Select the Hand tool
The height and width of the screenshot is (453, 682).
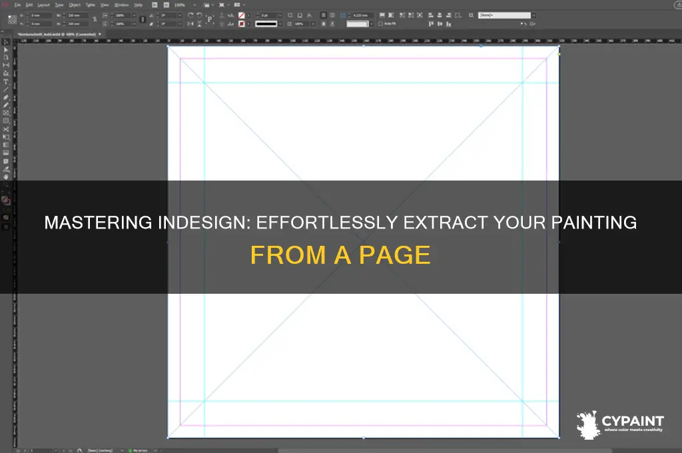[6, 177]
